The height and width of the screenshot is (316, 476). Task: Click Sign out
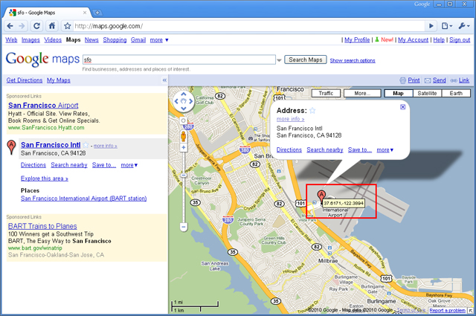click(460, 39)
